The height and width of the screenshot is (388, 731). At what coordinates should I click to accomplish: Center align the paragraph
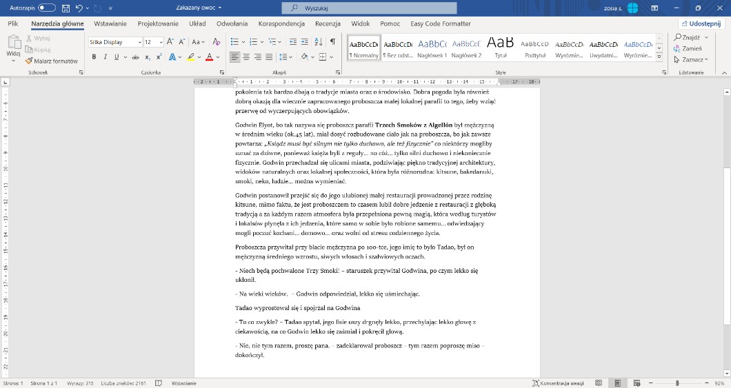pyautogui.click(x=247, y=57)
